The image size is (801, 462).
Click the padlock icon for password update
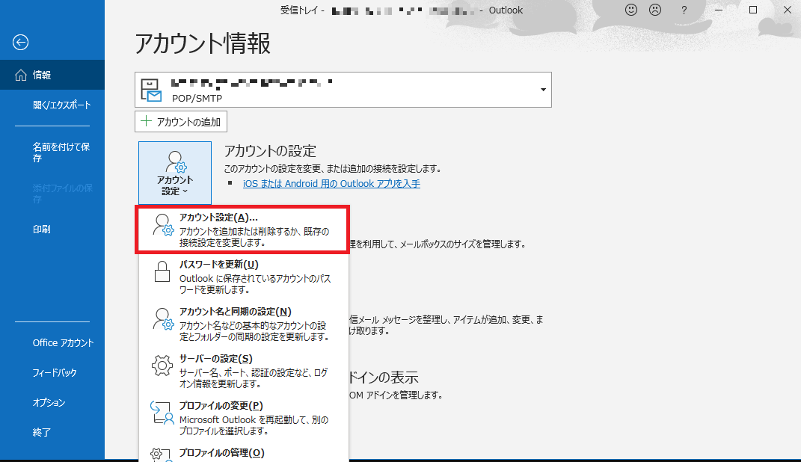pyautogui.click(x=162, y=271)
